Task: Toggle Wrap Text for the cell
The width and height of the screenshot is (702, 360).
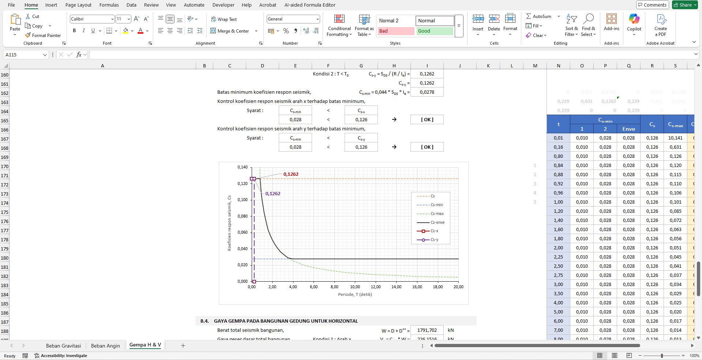Action: pos(224,19)
